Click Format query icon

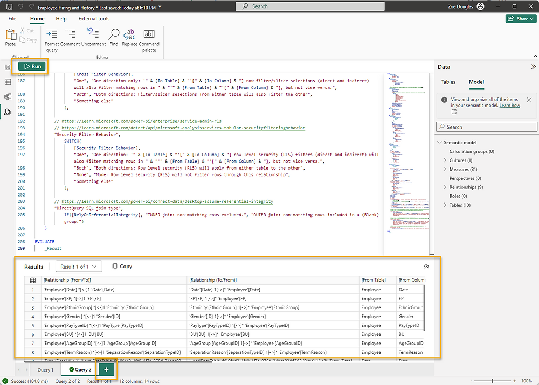point(52,34)
